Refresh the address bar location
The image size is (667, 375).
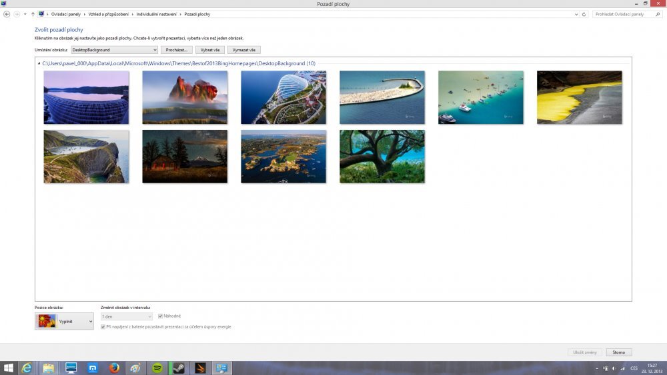[x=584, y=14]
